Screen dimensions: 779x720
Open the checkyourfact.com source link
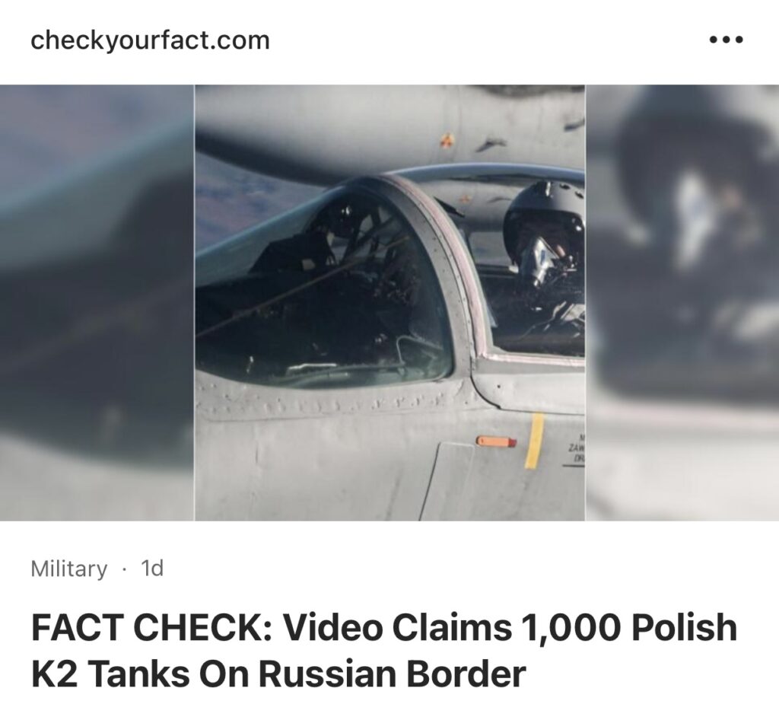pos(150,40)
